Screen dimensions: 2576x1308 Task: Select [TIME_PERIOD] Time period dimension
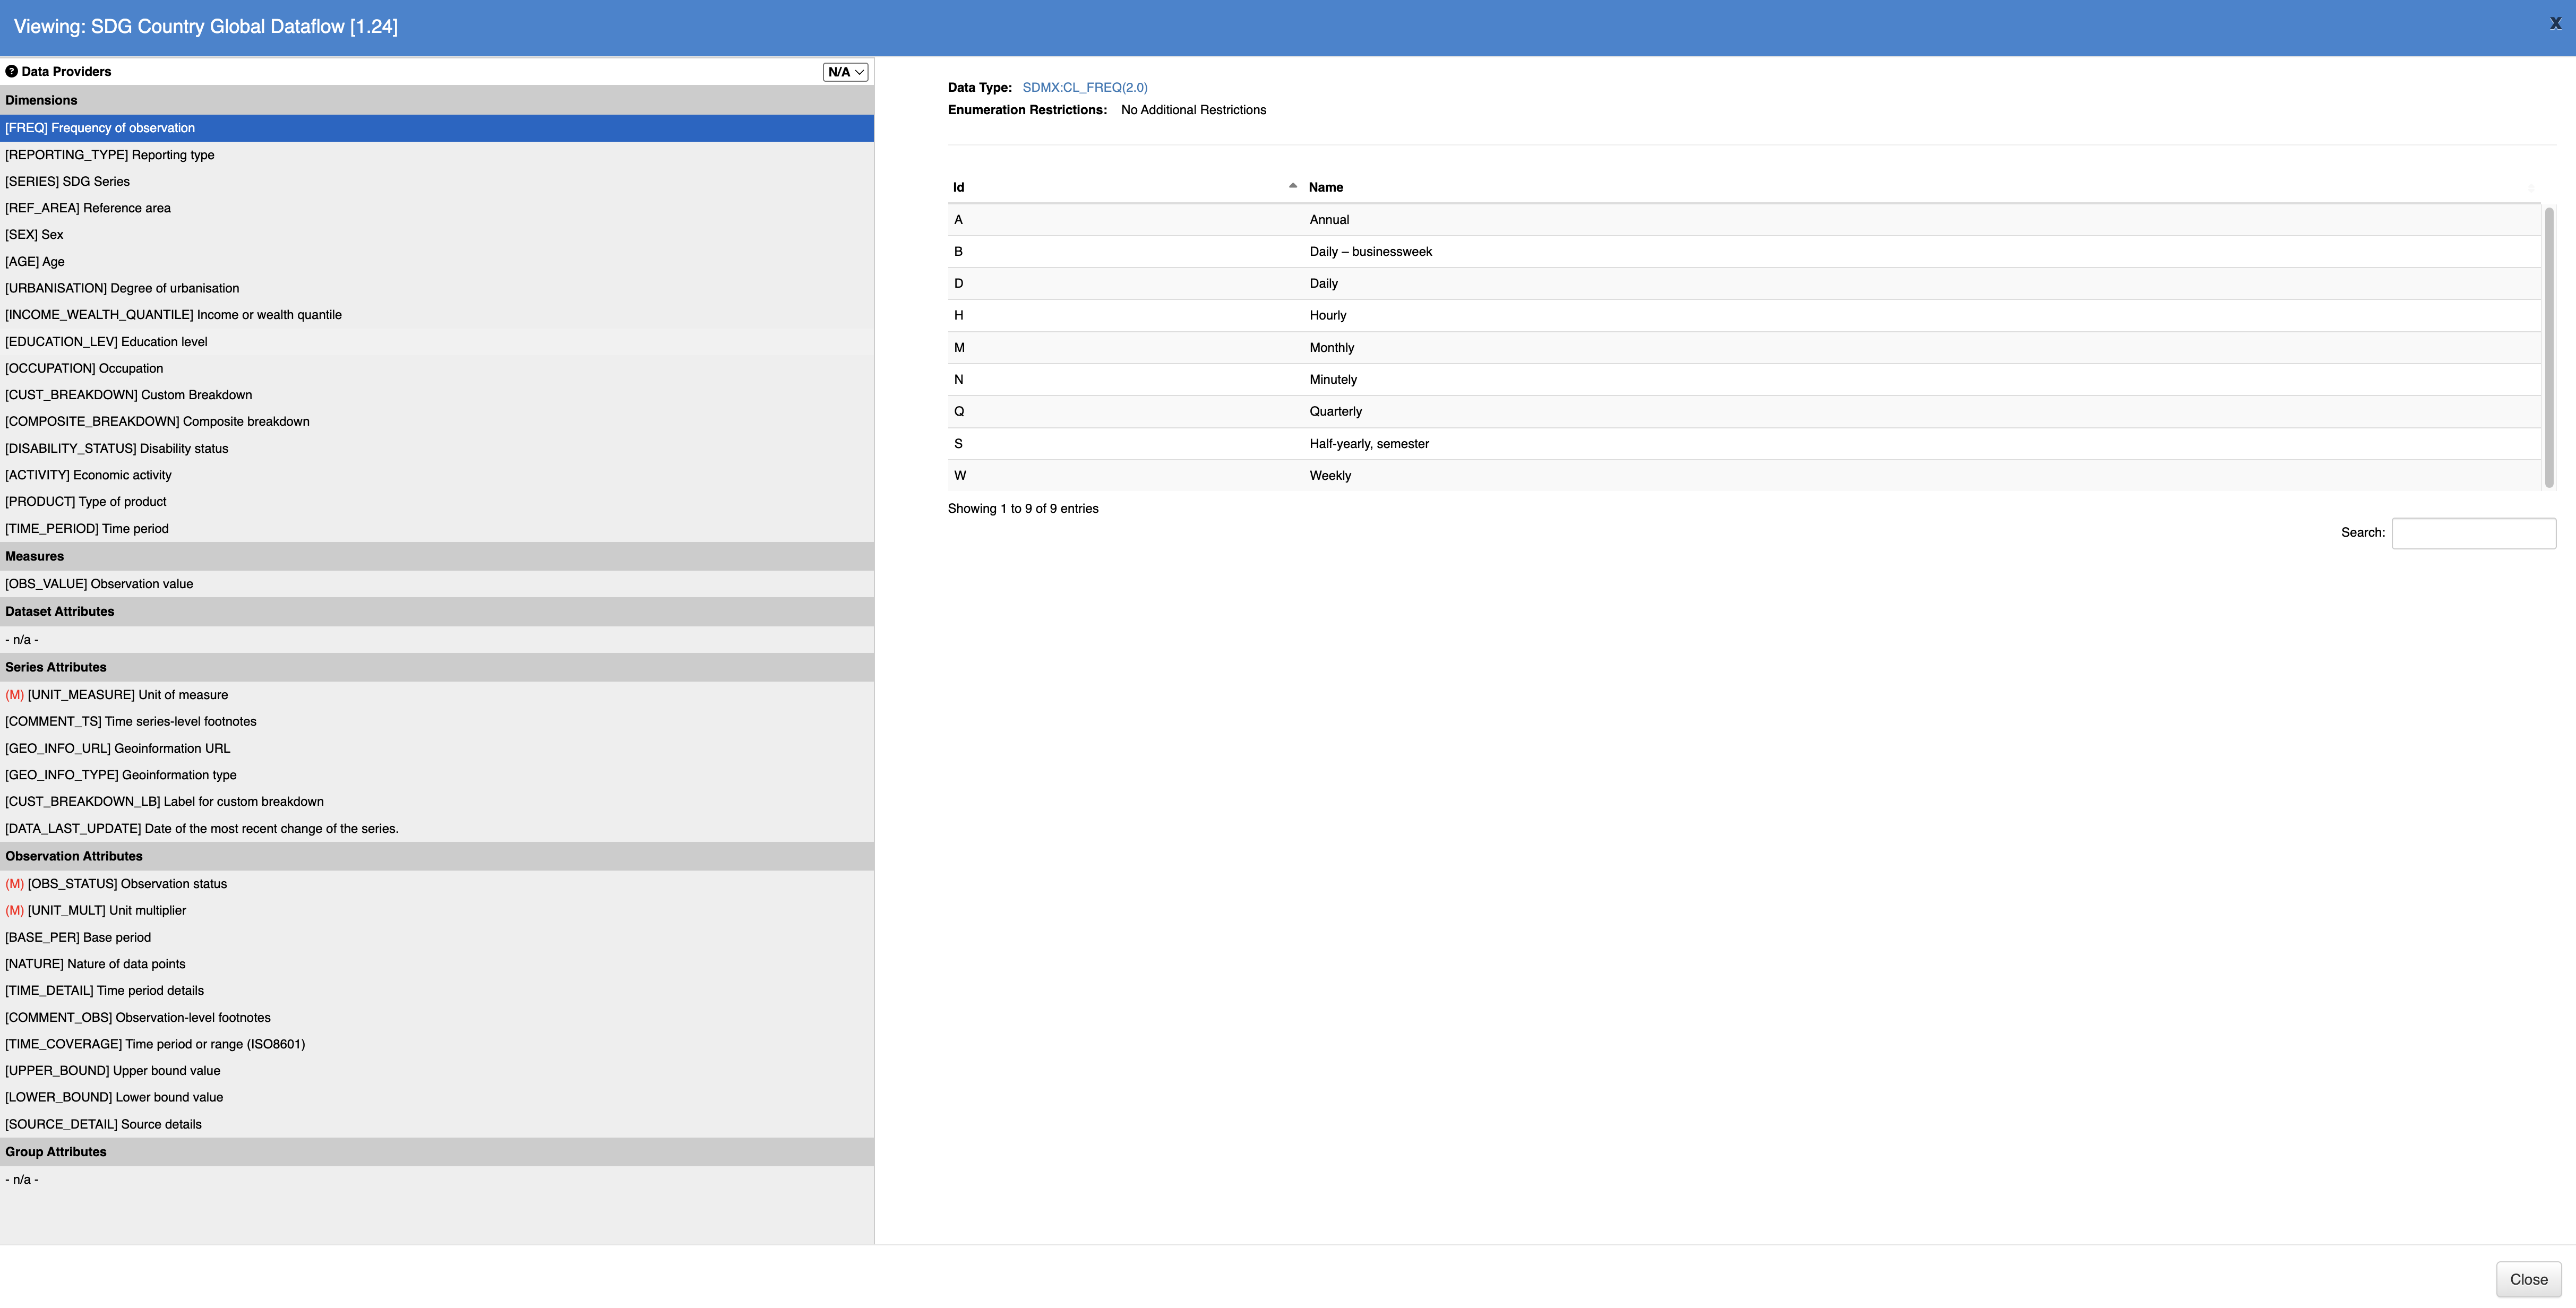point(437,528)
